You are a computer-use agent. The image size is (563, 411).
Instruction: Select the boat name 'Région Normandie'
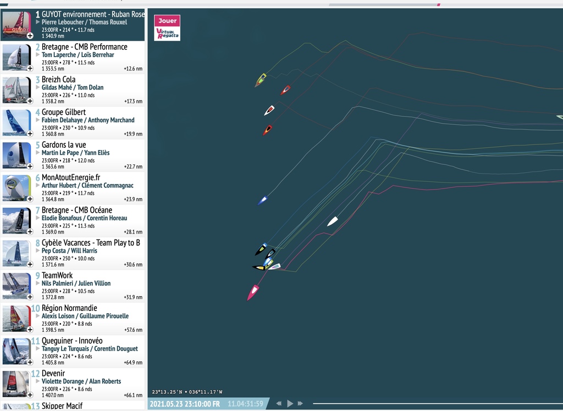coord(69,308)
